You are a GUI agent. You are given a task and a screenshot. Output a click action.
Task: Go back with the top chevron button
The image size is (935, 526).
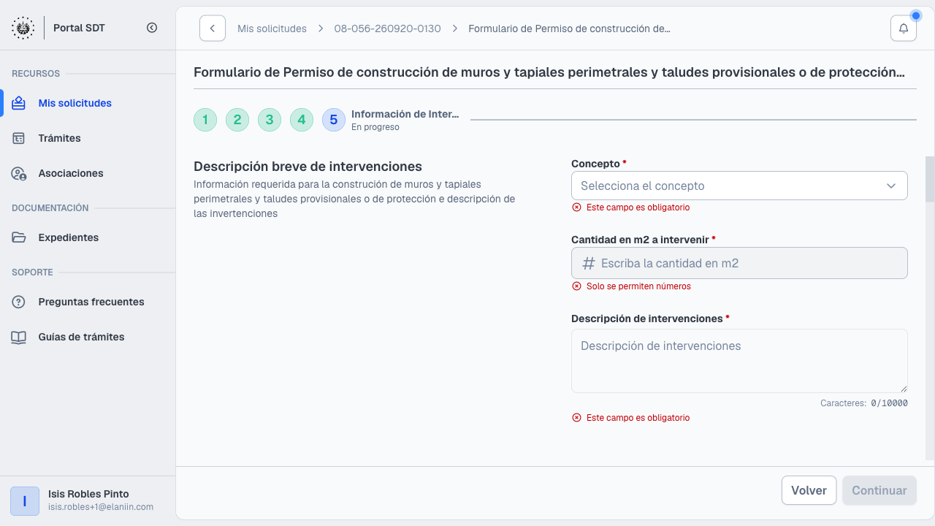[x=213, y=28]
